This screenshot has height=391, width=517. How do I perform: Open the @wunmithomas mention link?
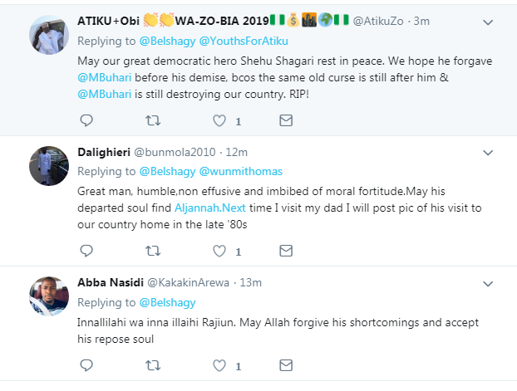click(241, 171)
